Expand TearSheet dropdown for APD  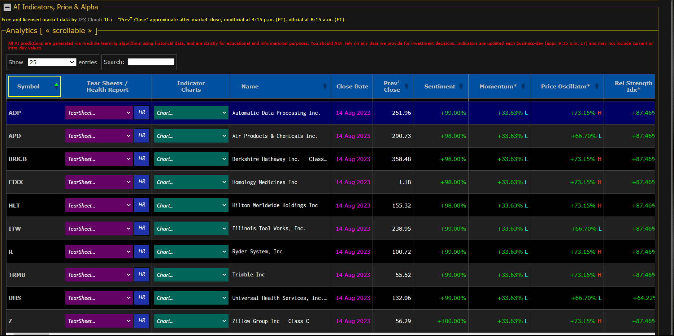99,136
